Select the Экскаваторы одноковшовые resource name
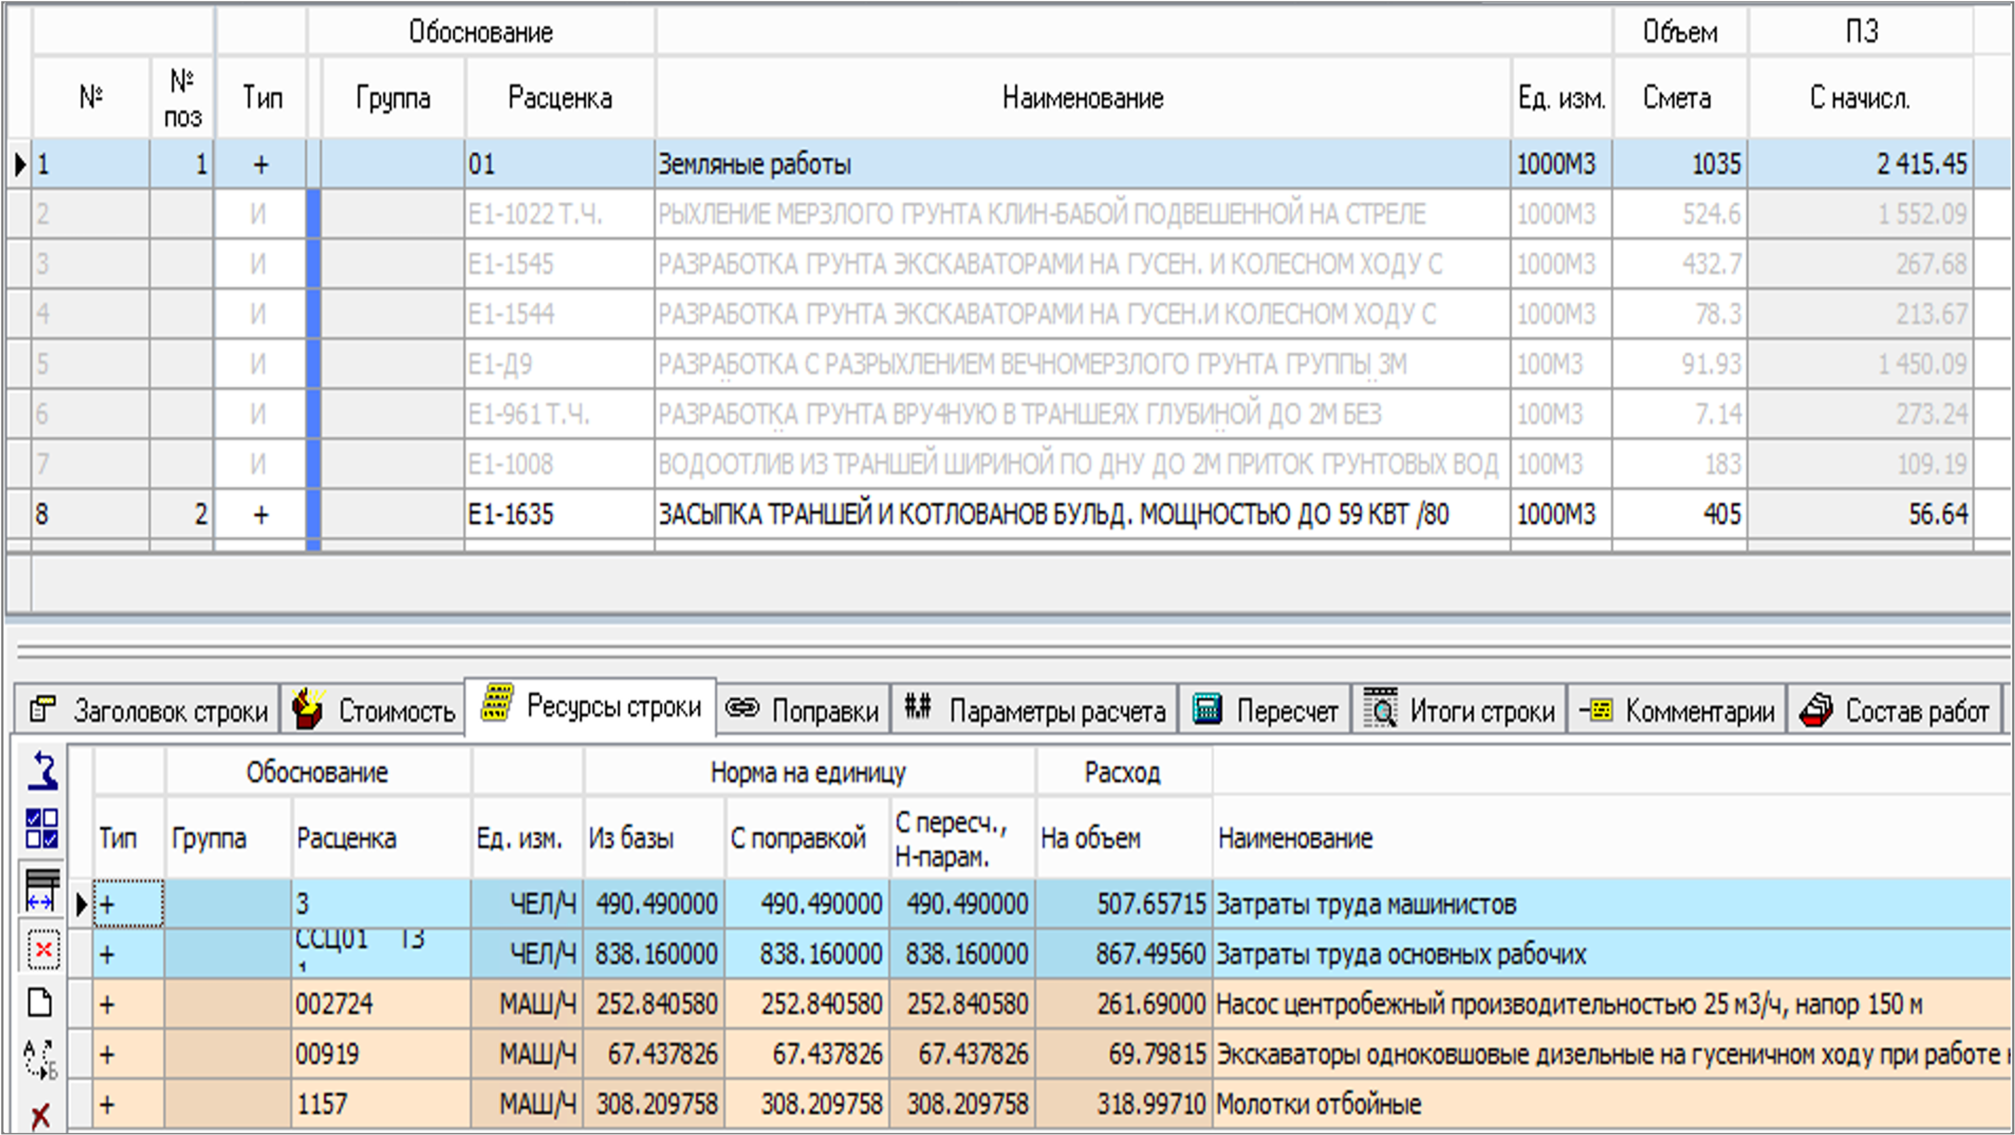This screenshot has height=1135, width=2015. (1613, 1055)
